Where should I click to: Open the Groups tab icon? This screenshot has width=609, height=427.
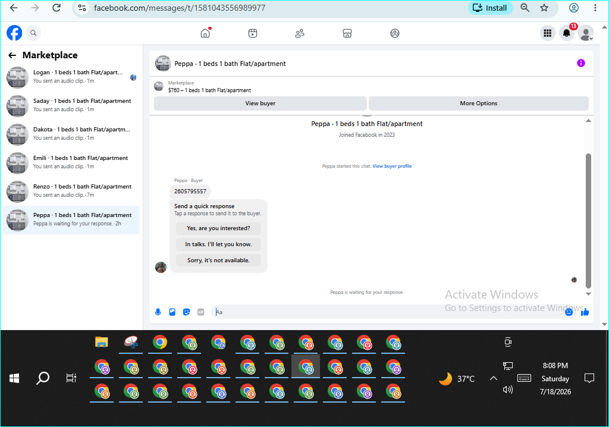click(x=395, y=33)
